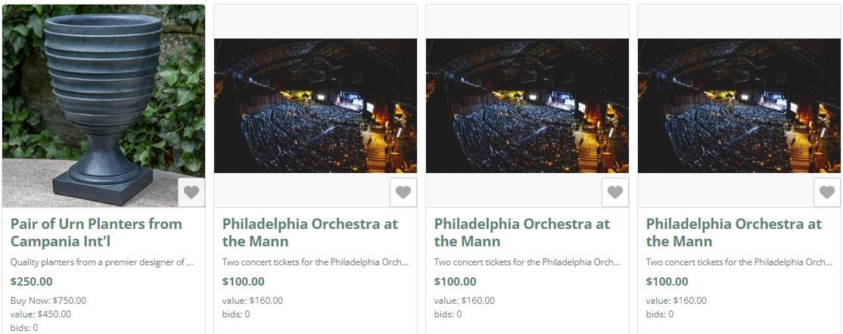Click the 'Quality planters from a premier designer' description
This screenshot has height=334, width=843.
click(x=101, y=262)
